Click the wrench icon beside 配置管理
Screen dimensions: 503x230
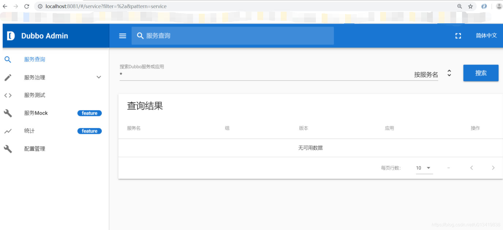point(8,149)
